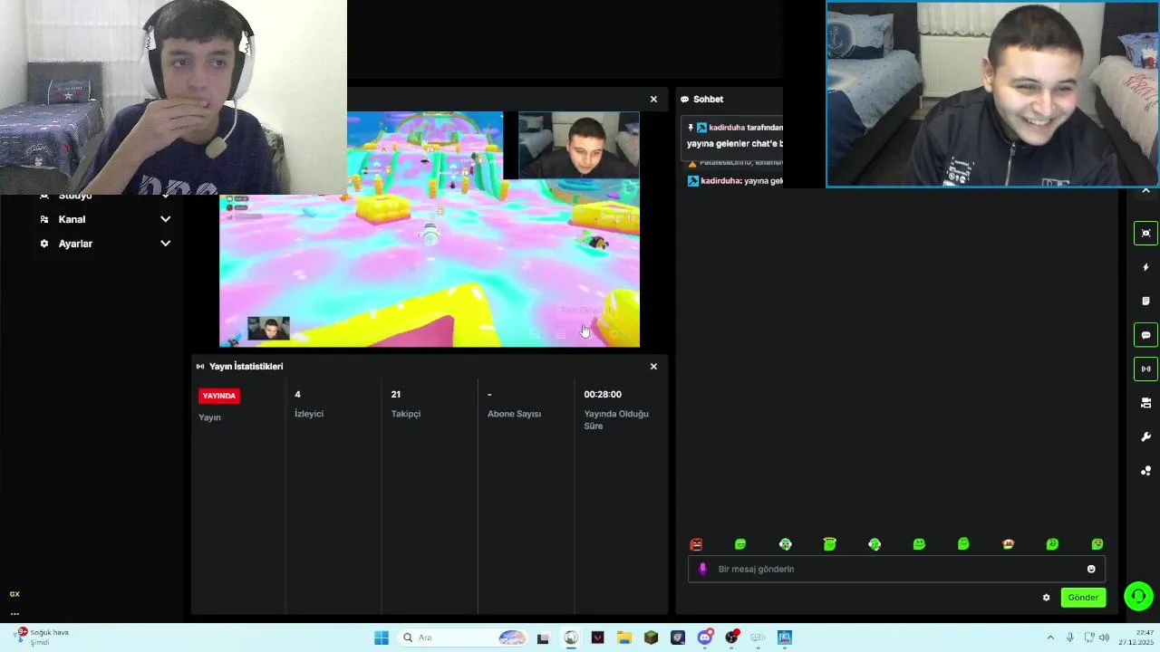Close the stream preview panel
The width and height of the screenshot is (1160, 652).
(x=653, y=100)
